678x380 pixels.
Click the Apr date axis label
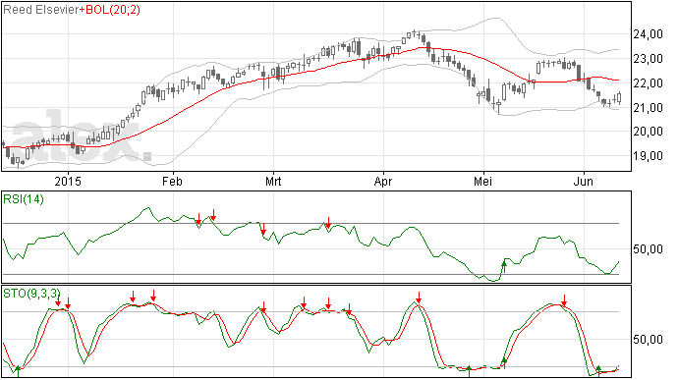tap(383, 181)
